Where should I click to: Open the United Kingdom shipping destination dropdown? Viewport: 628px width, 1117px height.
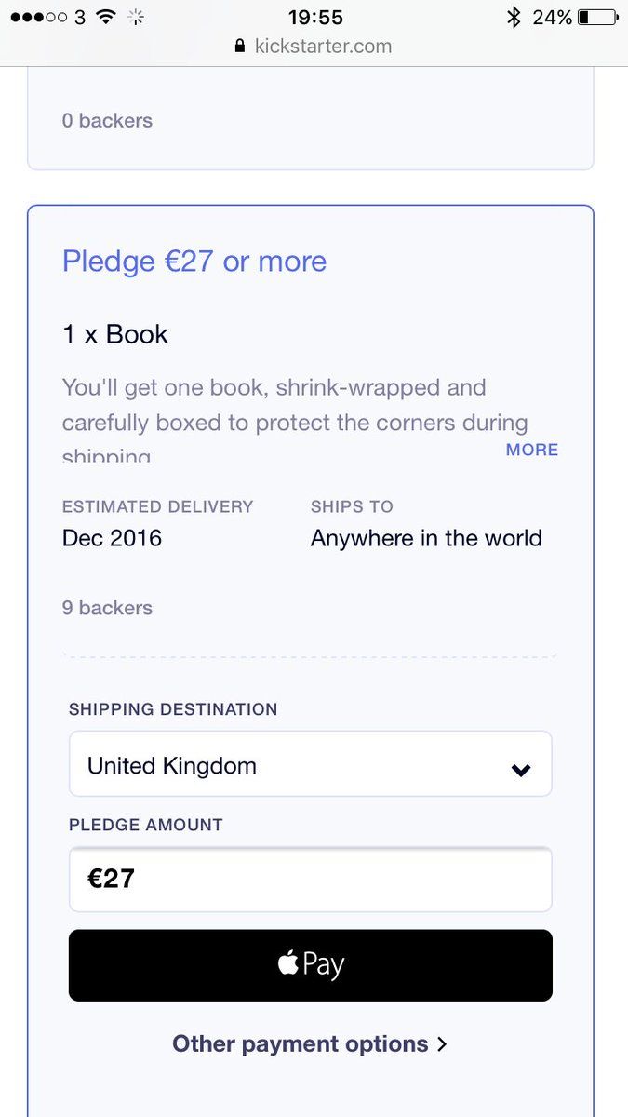click(x=310, y=764)
